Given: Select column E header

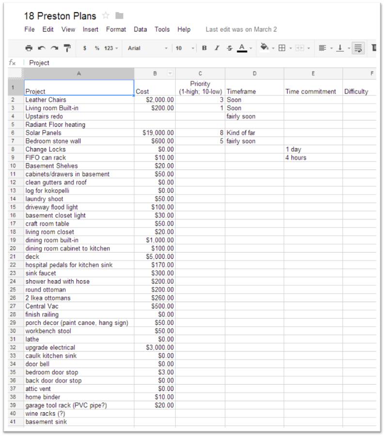Looking at the screenshot, I should [313, 74].
